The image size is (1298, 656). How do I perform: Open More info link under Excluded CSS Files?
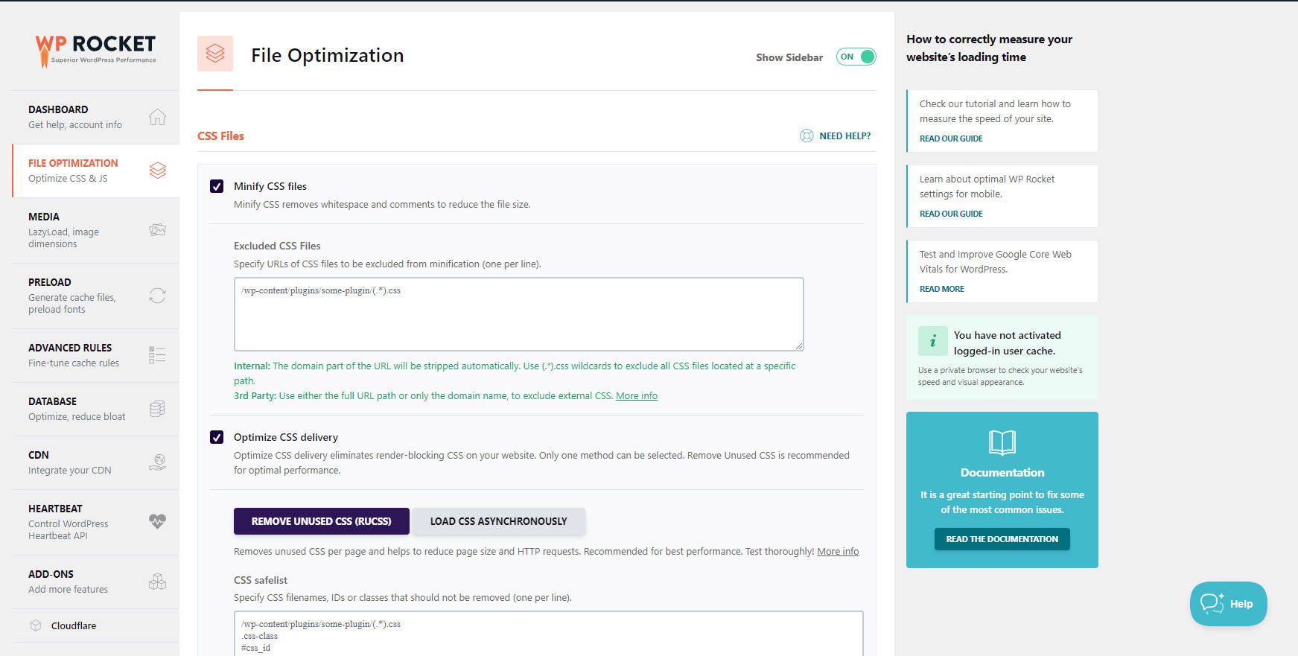tap(637, 395)
